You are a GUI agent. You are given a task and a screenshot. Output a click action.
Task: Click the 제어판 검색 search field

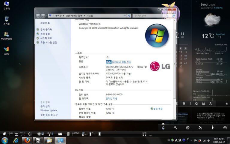[x=152, y=16]
